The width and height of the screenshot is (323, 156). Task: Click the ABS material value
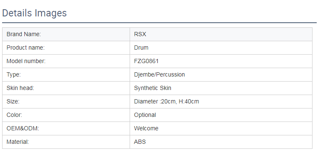[140, 142]
